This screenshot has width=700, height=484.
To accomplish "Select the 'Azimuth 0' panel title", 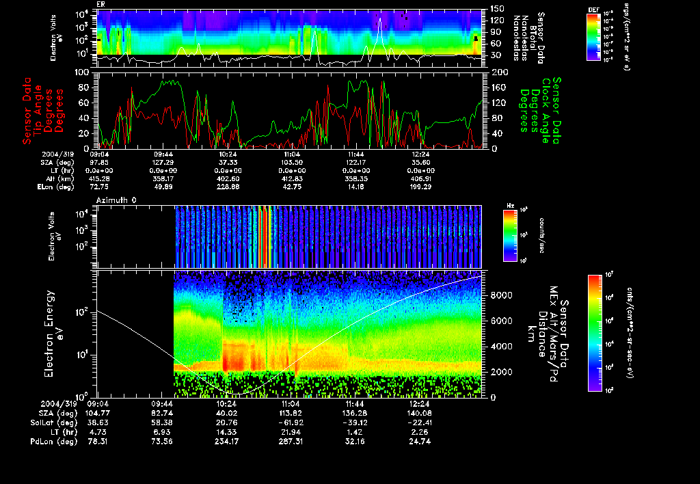I will point(116,200).
